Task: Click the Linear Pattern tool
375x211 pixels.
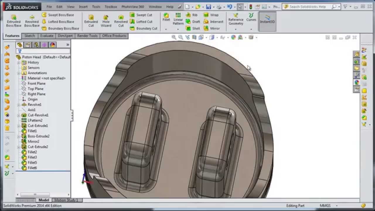Action: (178, 19)
